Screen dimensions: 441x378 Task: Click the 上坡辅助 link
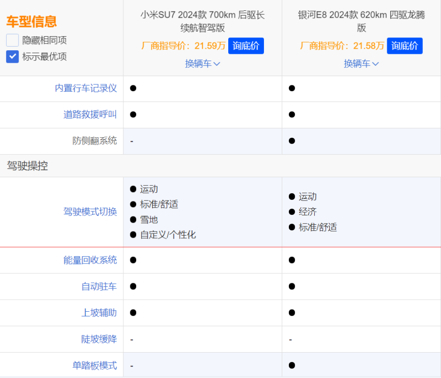click(x=99, y=313)
